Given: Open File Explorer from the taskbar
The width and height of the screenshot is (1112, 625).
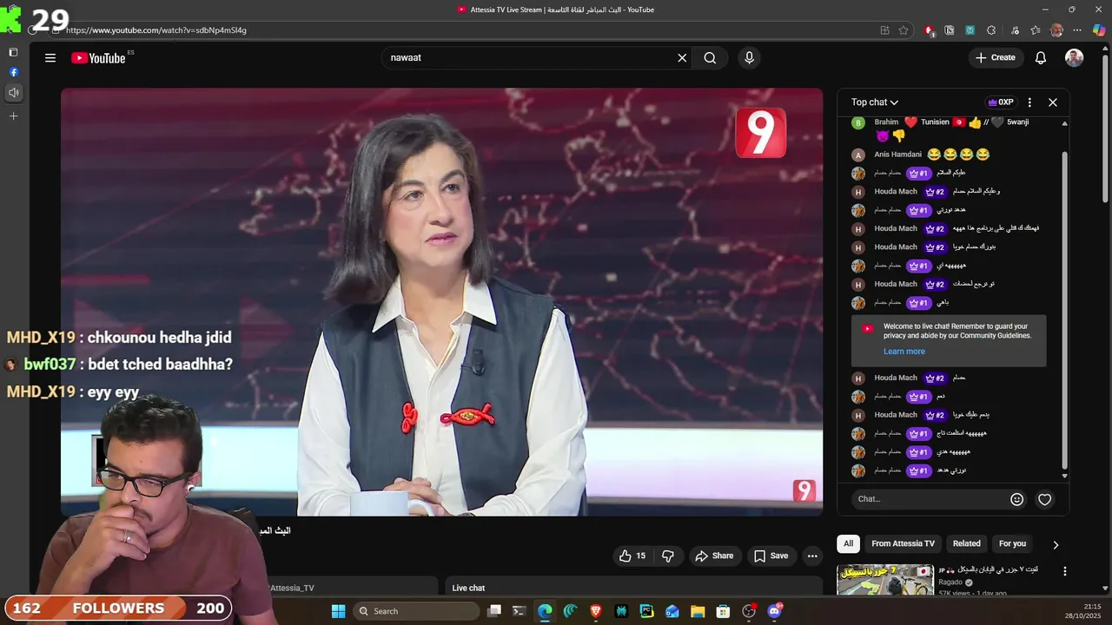Looking at the screenshot, I should 698,611.
